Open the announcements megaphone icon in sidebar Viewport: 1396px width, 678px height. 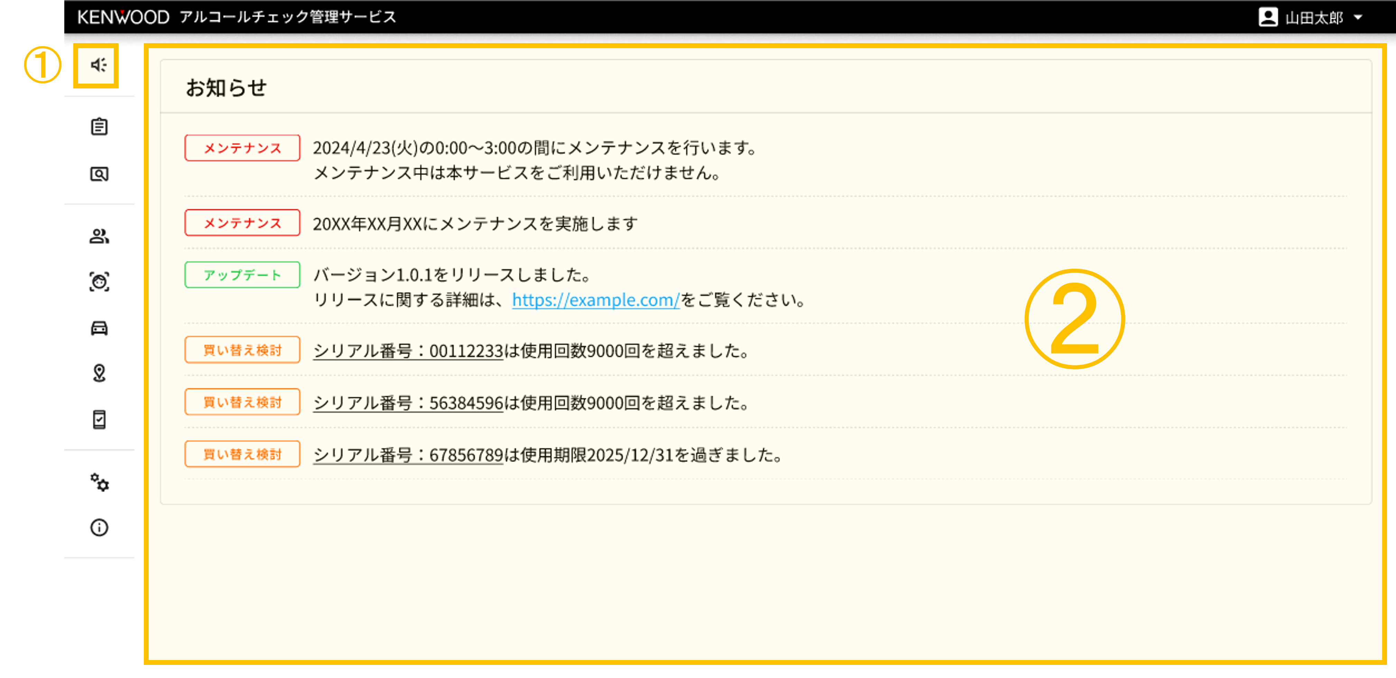click(98, 65)
